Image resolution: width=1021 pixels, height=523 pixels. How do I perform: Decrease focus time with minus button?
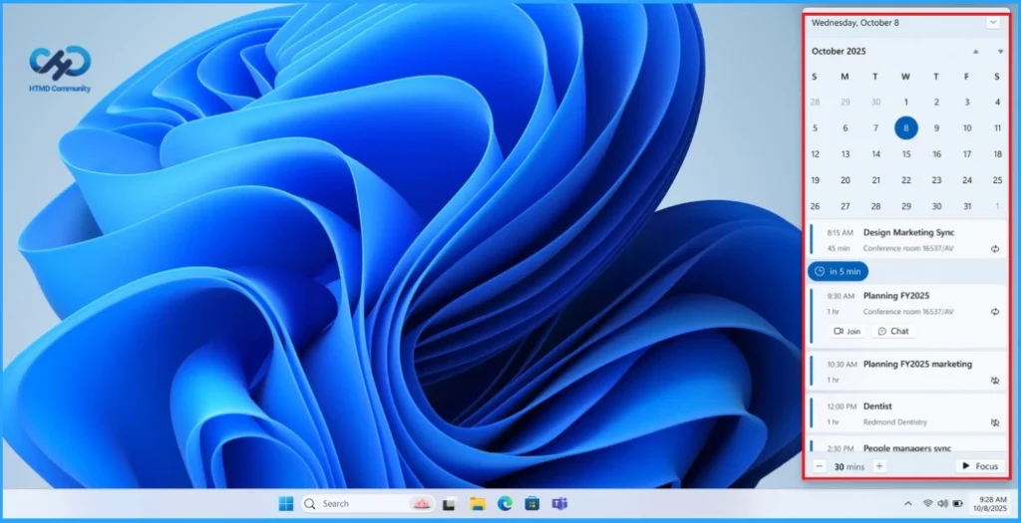820,466
